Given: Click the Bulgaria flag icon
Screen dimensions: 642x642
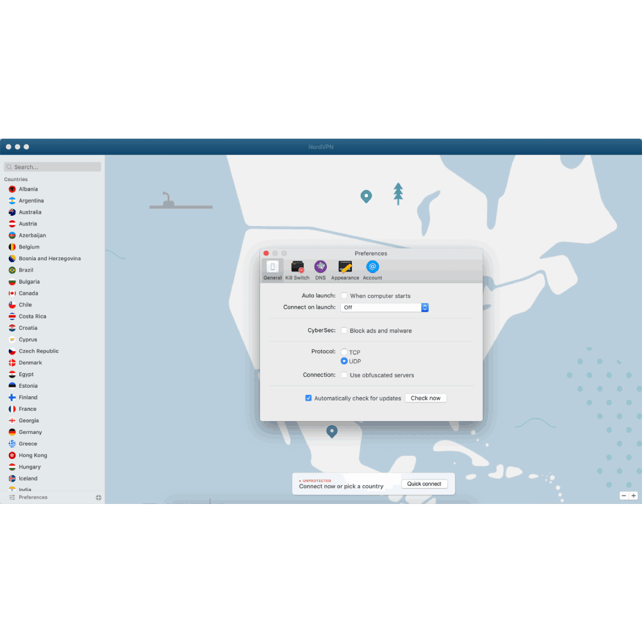Looking at the screenshot, I should [x=12, y=282].
